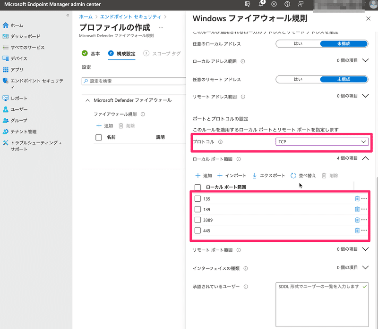This screenshot has width=378, height=329.
Task: Open more options for port 3389
Action: [364, 220]
